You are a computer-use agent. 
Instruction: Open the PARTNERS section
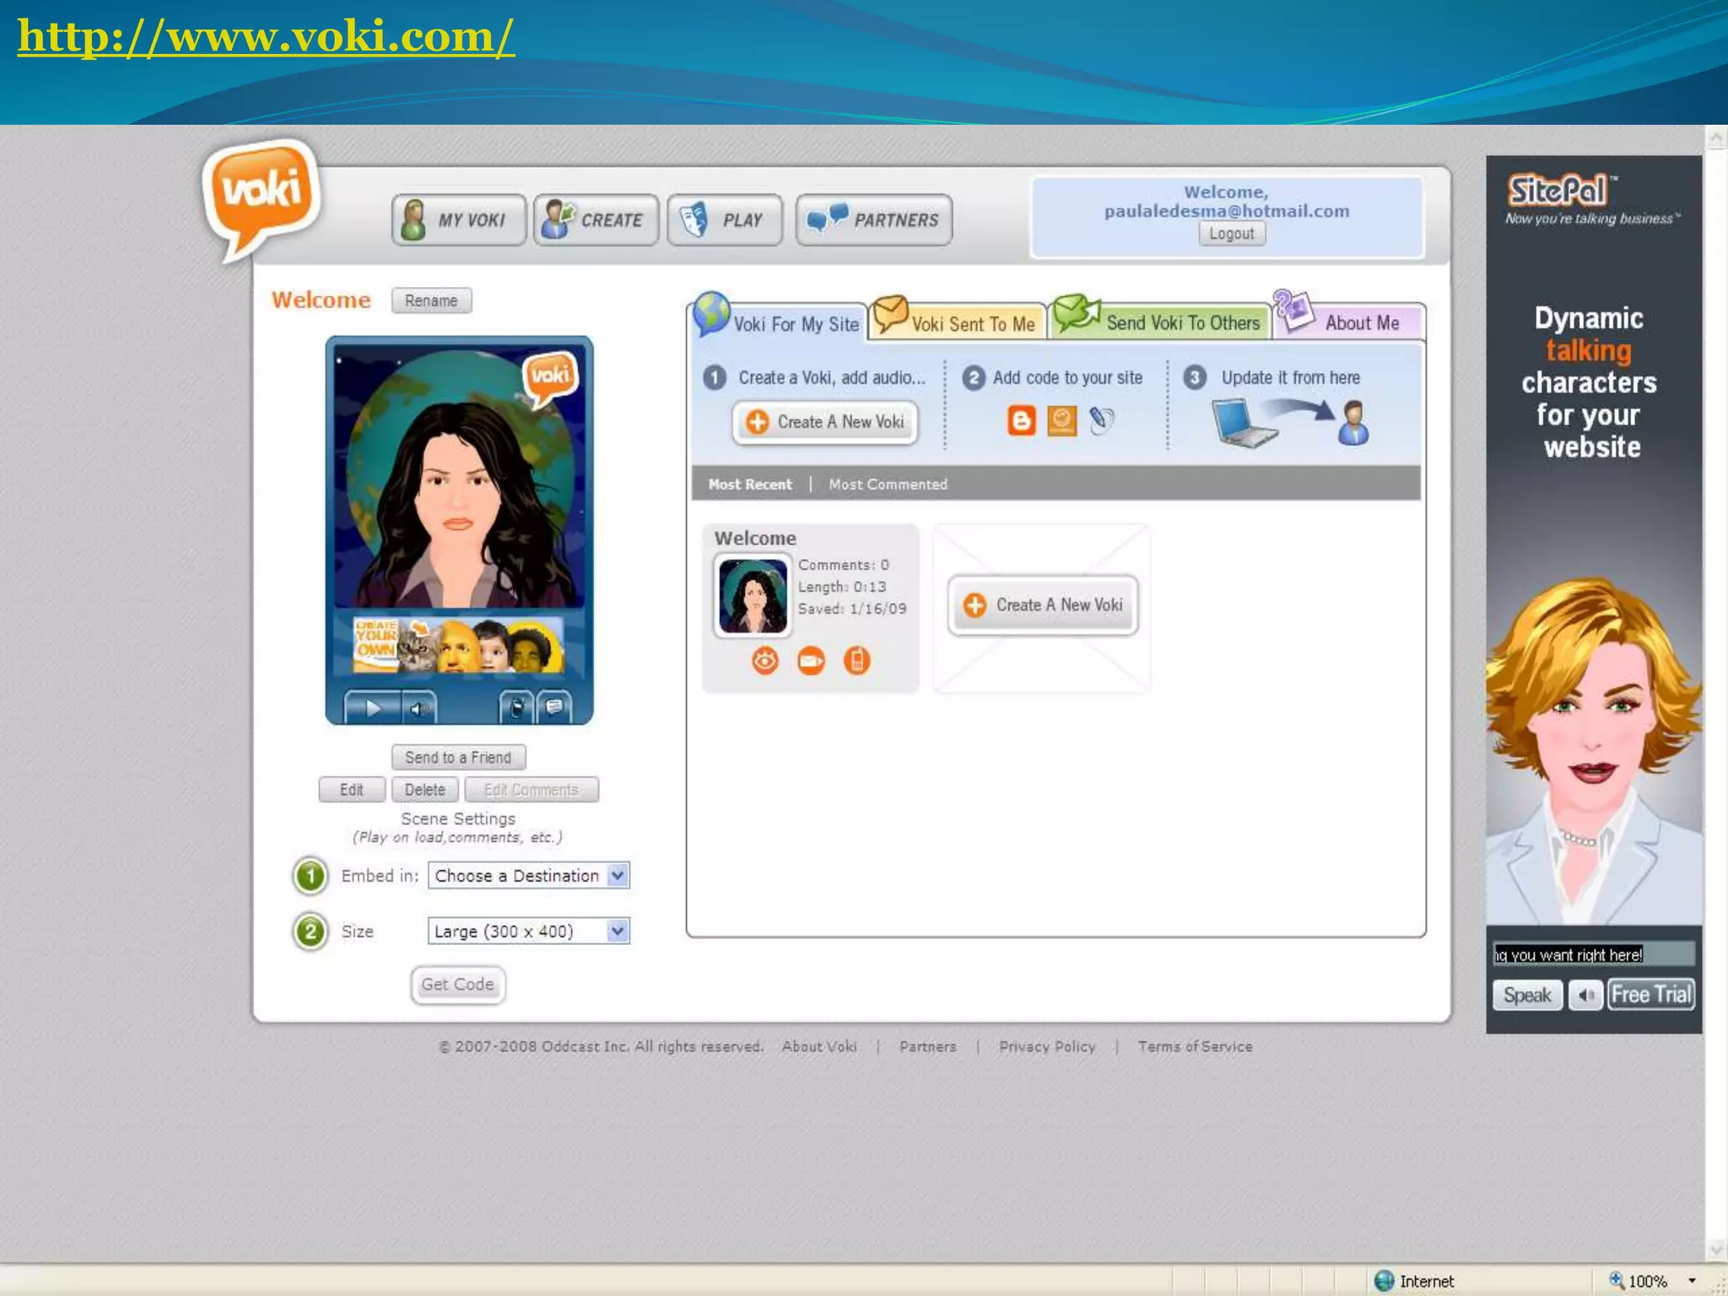tap(874, 219)
